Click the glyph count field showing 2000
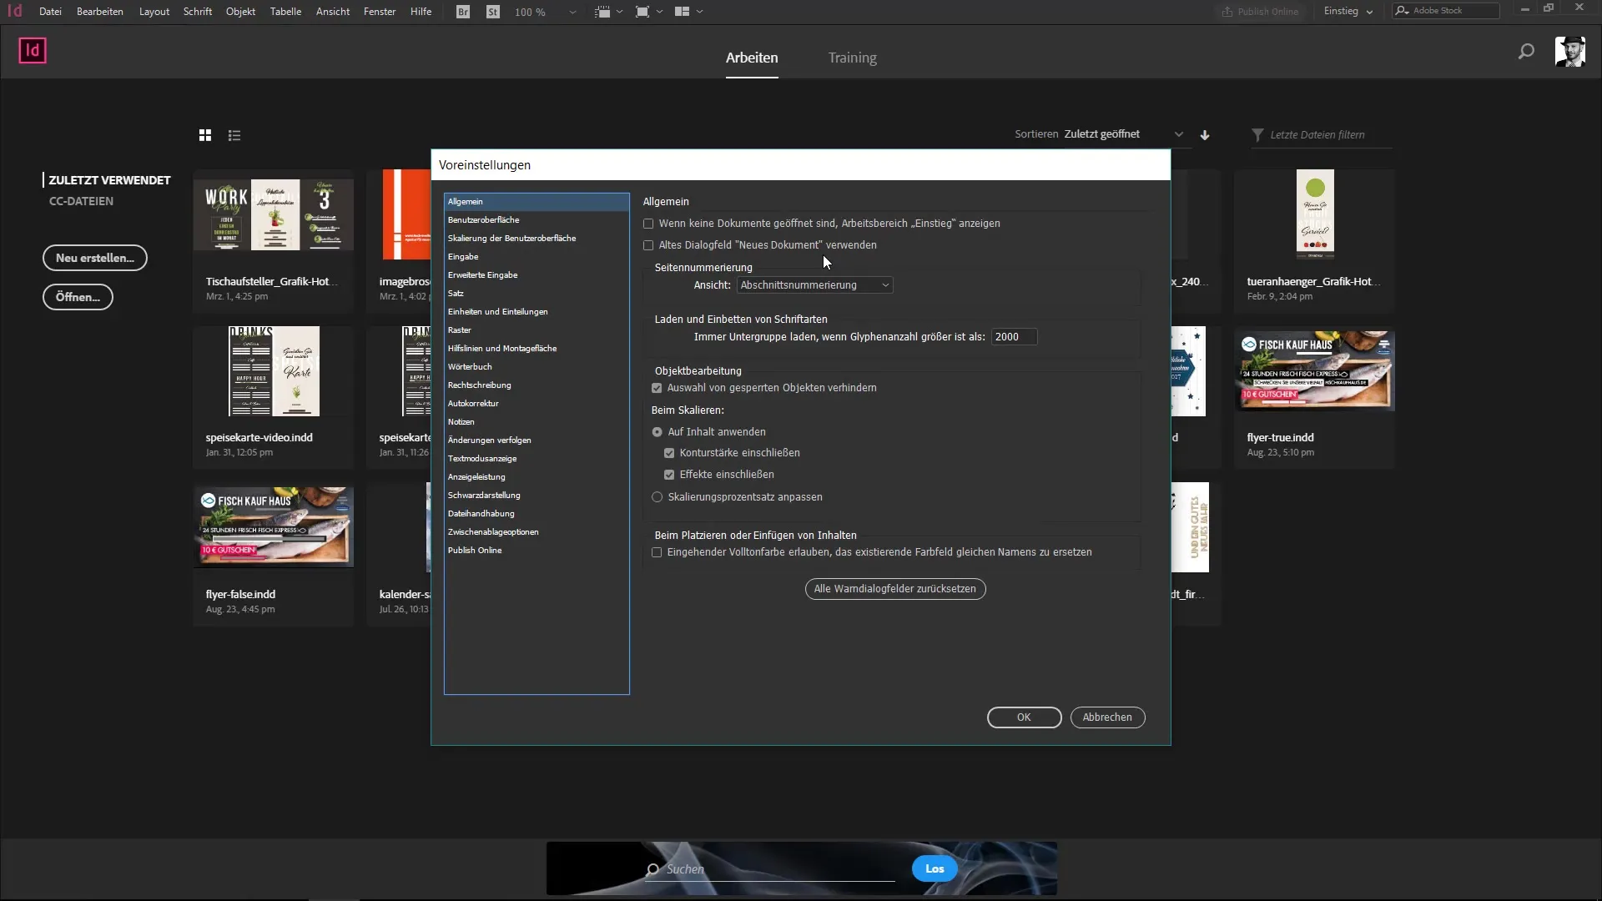The height and width of the screenshot is (901, 1602). coord(1013,337)
